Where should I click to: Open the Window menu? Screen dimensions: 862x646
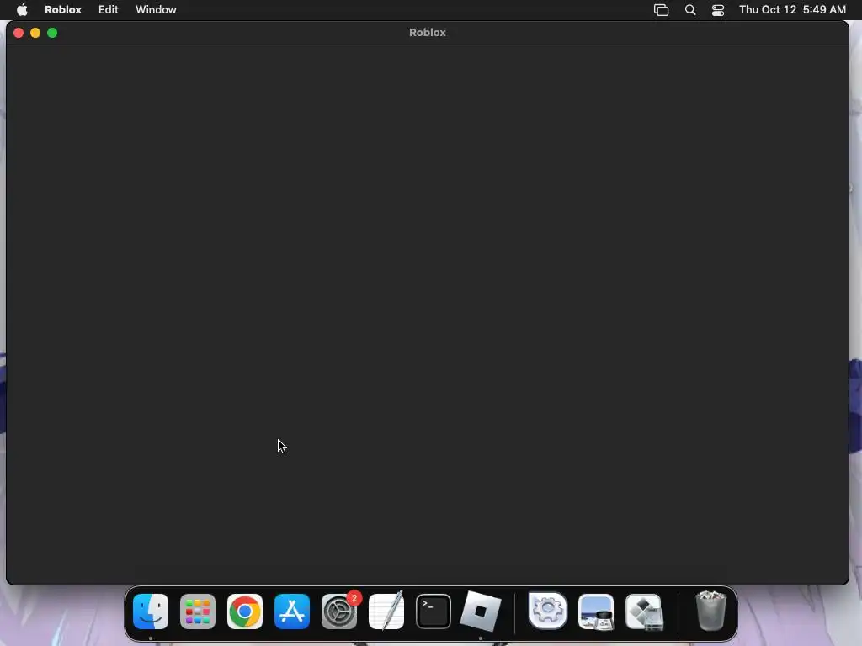[x=156, y=9]
